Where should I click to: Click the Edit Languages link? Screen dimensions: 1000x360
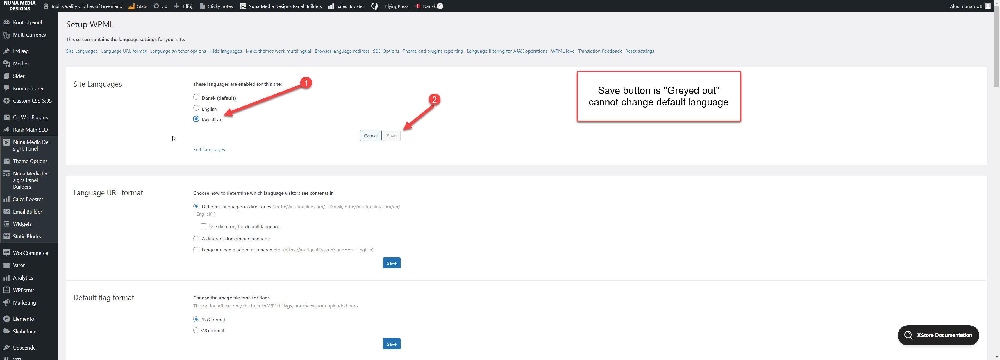[209, 149]
